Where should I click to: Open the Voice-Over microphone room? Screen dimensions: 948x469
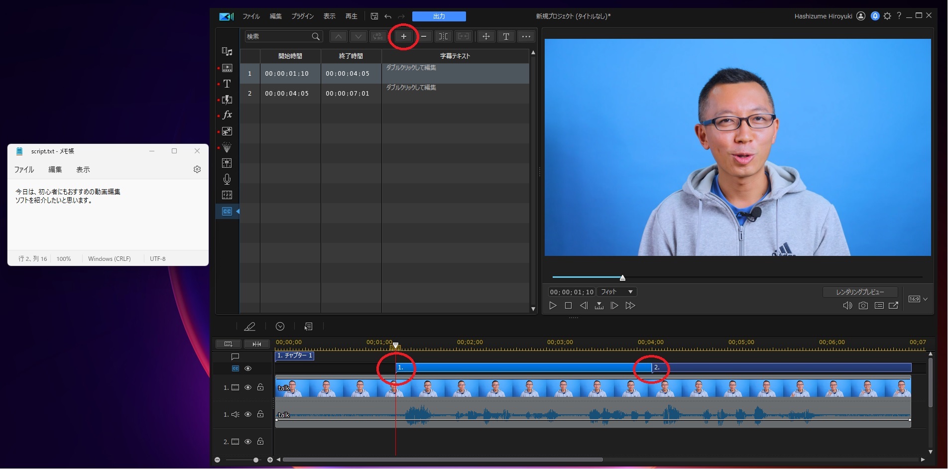(x=227, y=179)
